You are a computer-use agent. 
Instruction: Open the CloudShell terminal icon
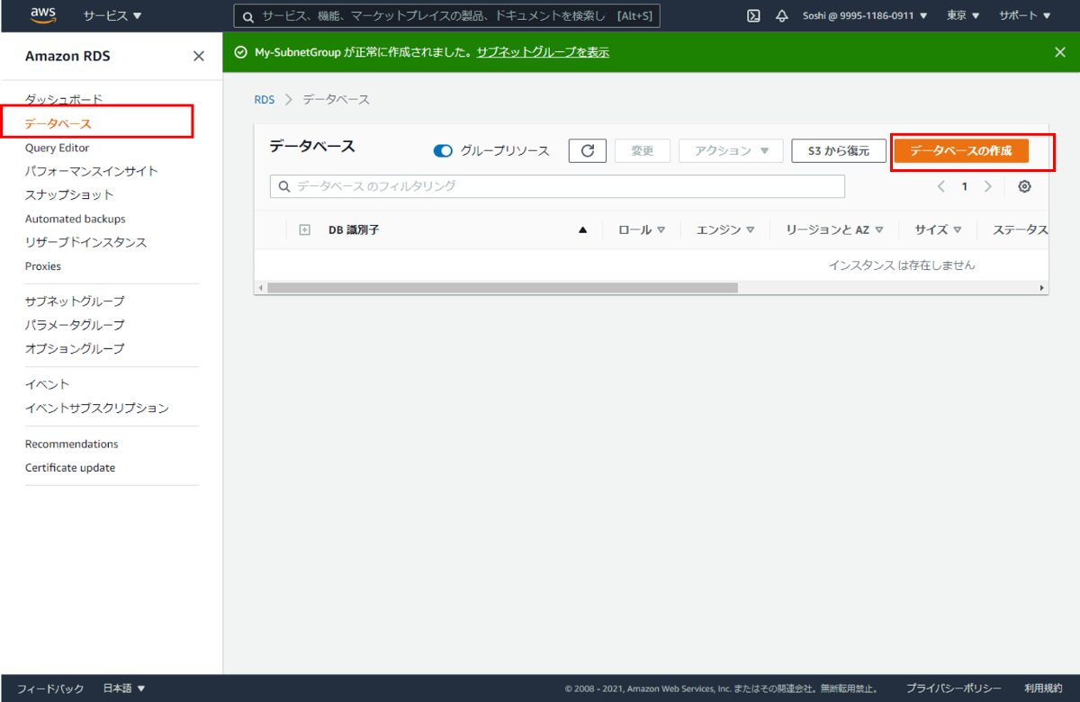point(754,16)
